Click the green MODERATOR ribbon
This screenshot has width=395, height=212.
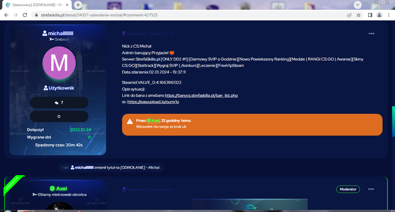13,184
